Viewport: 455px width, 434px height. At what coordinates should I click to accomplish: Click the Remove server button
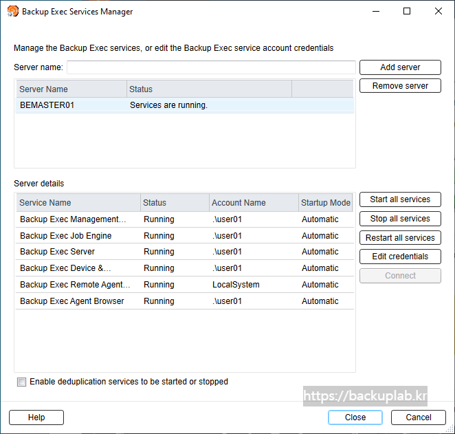[x=400, y=86]
